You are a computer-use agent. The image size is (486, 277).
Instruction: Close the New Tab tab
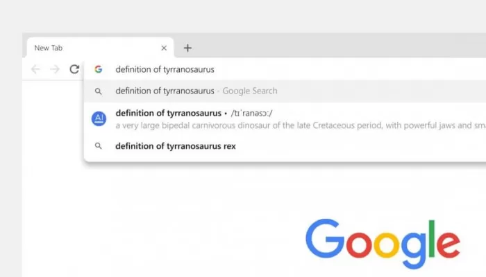click(x=164, y=48)
